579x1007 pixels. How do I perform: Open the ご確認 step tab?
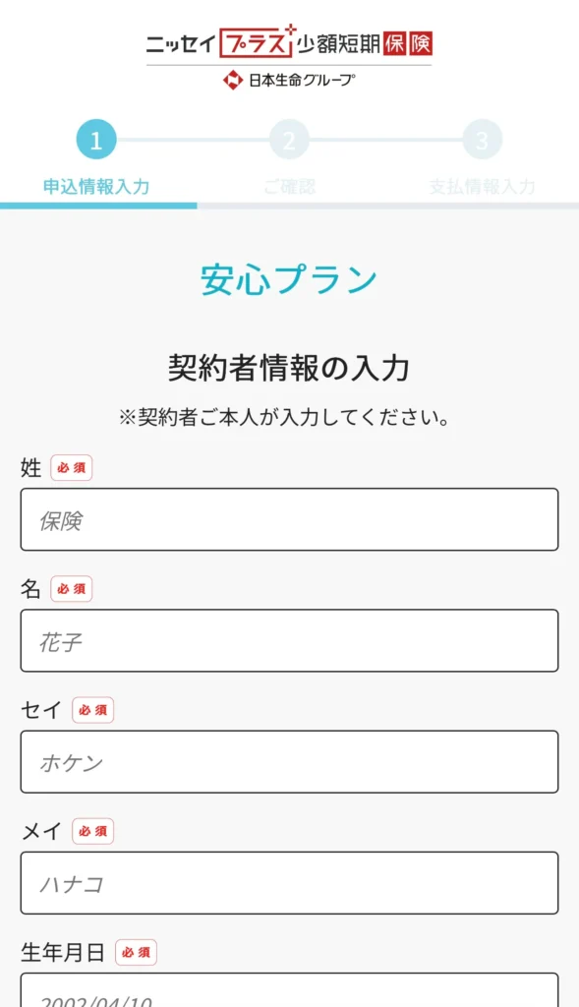point(289,187)
